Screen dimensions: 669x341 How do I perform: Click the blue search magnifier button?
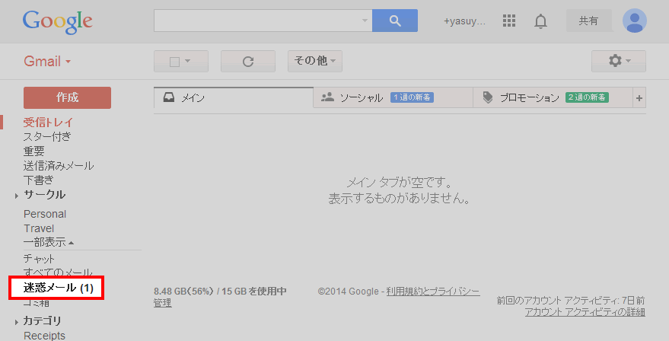(x=394, y=21)
